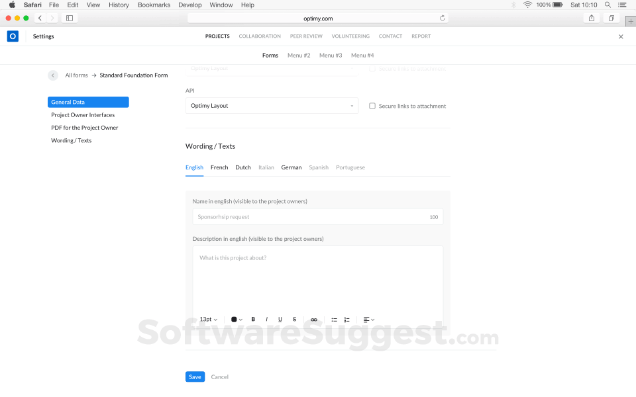
Task: Open text alignment options
Action: coord(369,320)
